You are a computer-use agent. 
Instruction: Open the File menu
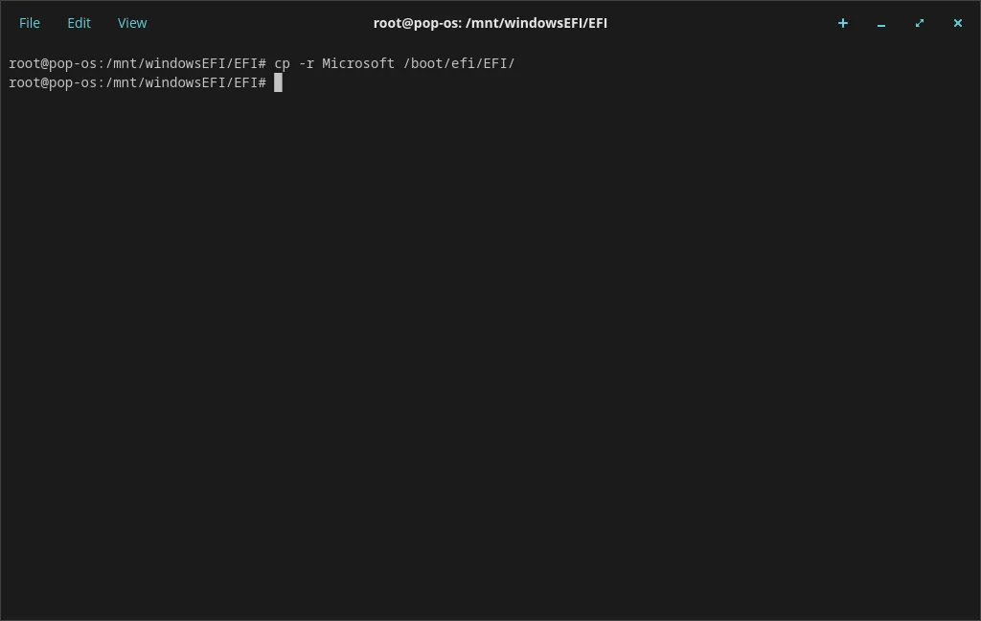click(x=30, y=23)
